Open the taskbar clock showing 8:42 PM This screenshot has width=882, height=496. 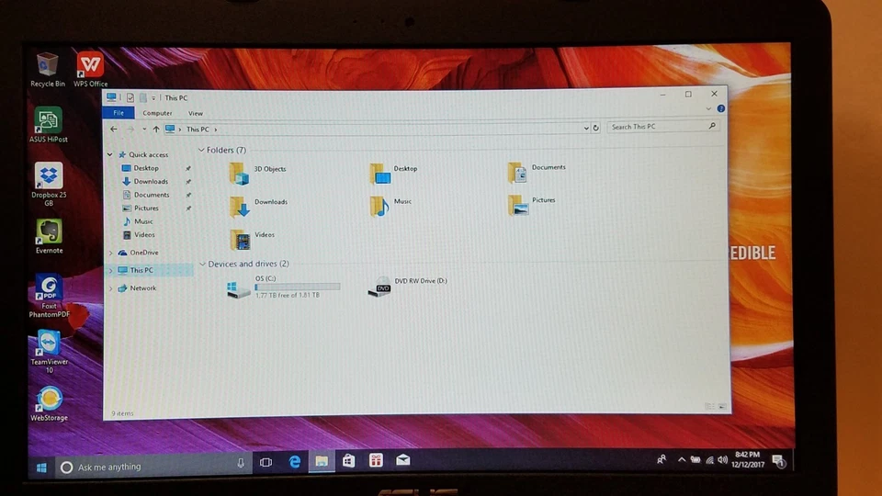(748, 459)
